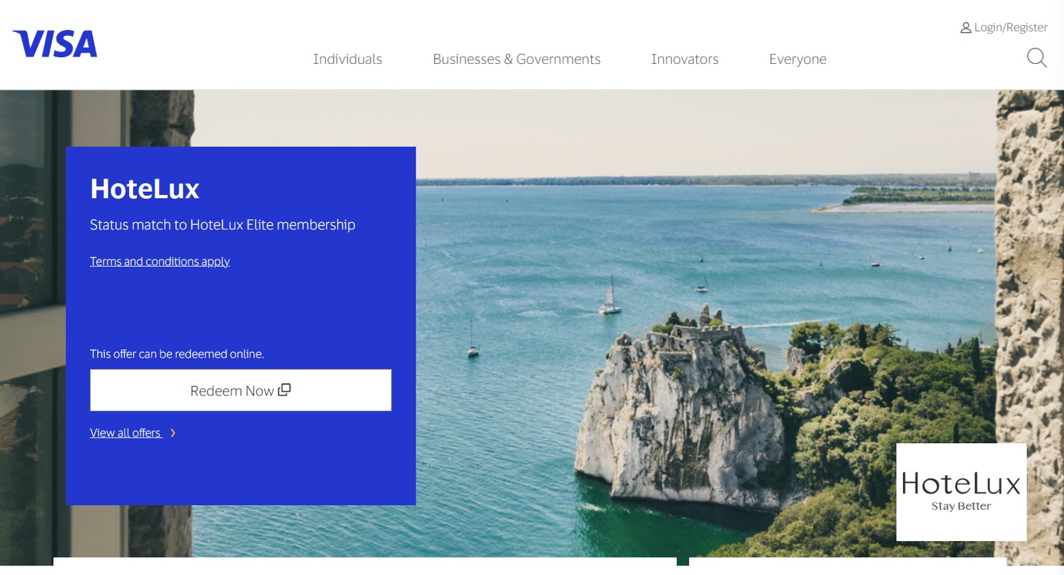The width and height of the screenshot is (1064, 575).
Task: Open the search magnifier icon
Action: 1037,58
